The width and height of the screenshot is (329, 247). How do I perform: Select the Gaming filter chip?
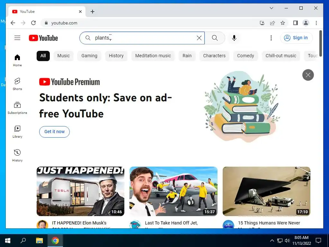pyautogui.click(x=89, y=56)
